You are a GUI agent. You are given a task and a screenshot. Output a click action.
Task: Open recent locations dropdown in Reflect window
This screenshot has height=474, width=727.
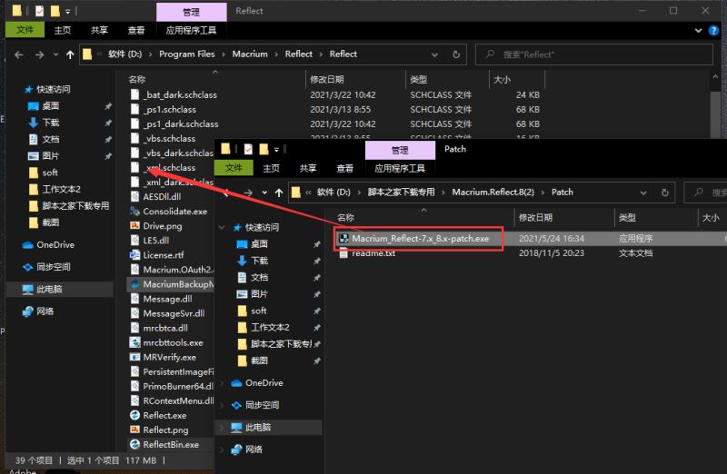(x=55, y=54)
